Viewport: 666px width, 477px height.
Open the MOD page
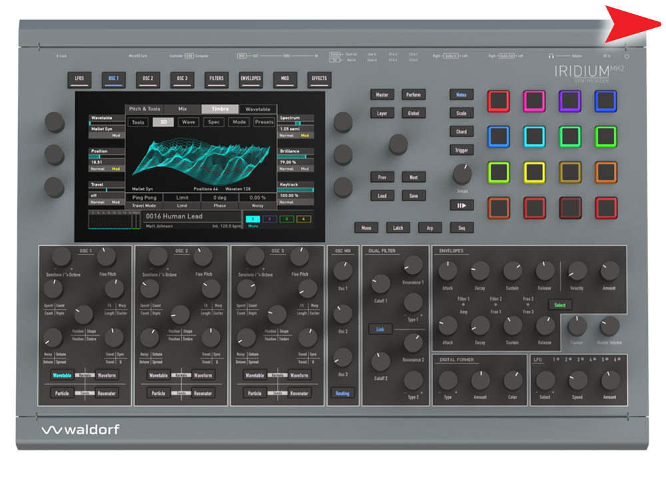285,78
